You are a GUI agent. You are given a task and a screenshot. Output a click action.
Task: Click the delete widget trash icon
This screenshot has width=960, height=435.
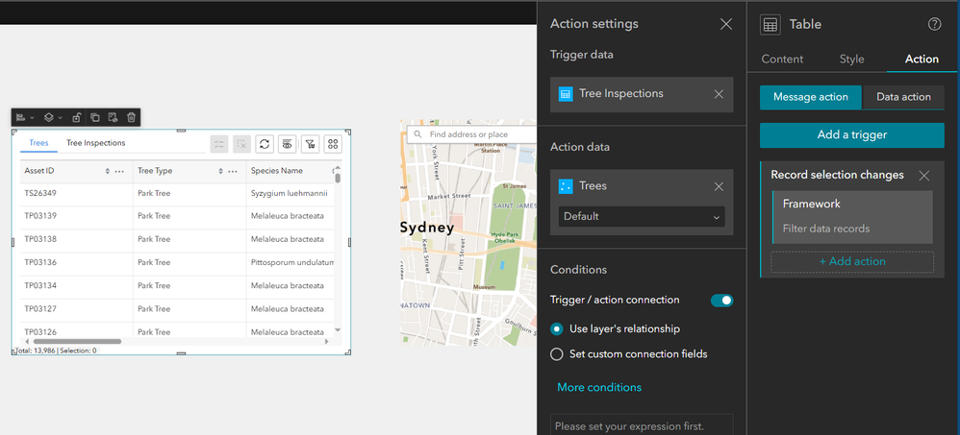point(132,117)
